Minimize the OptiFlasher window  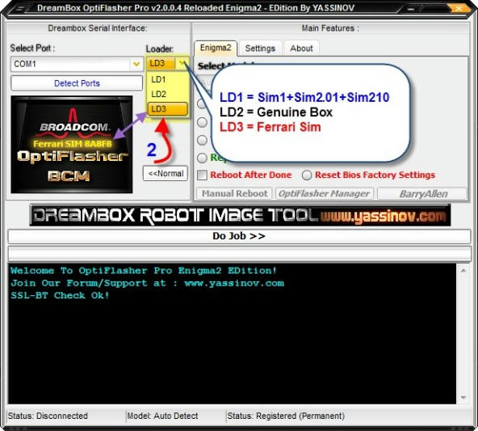point(411,9)
